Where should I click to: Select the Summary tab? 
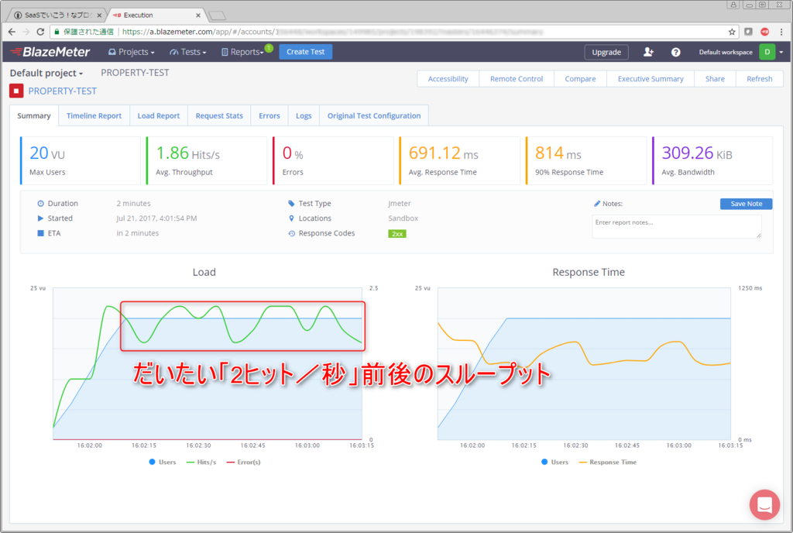pos(34,115)
